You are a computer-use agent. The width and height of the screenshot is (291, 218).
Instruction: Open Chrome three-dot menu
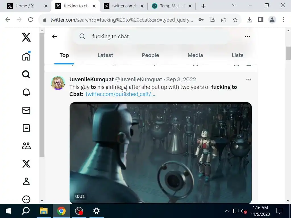[283, 20]
